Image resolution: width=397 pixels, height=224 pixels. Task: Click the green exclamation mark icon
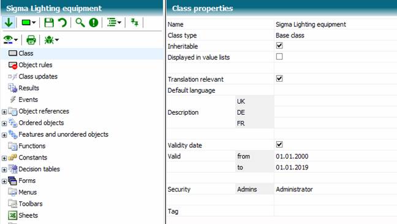tap(94, 23)
